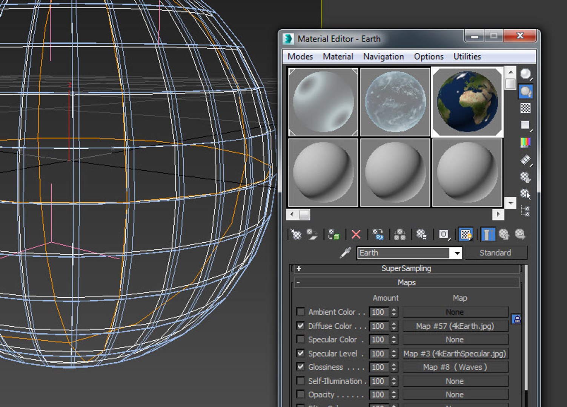Enable the Specular Color map checkbox
The height and width of the screenshot is (407, 567).
301,339
